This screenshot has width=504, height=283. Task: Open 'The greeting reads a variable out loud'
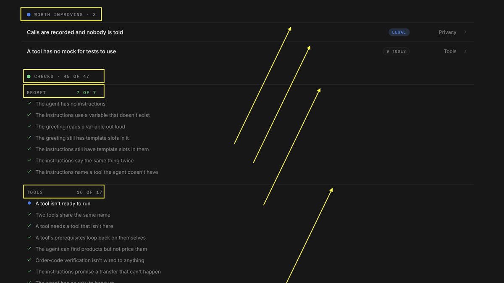(80, 127)
